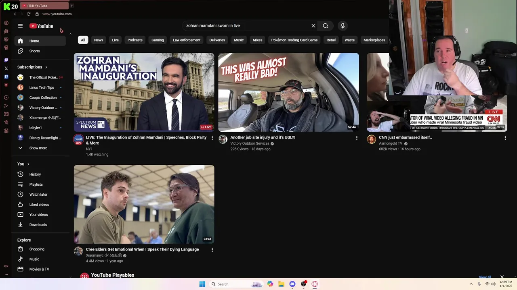Open Discord from the Windows taskbar
This screenshot has width=517, height=290.
point(292,284)
